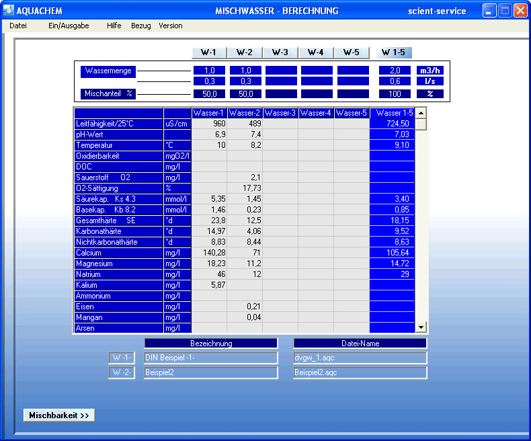Click the Arsen row label
Screen dimensions: 531x441
(x=118, y=328)
